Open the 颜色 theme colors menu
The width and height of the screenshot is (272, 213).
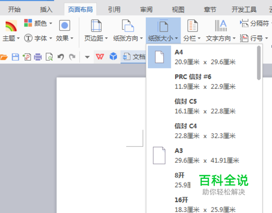[x=38, y=23]
